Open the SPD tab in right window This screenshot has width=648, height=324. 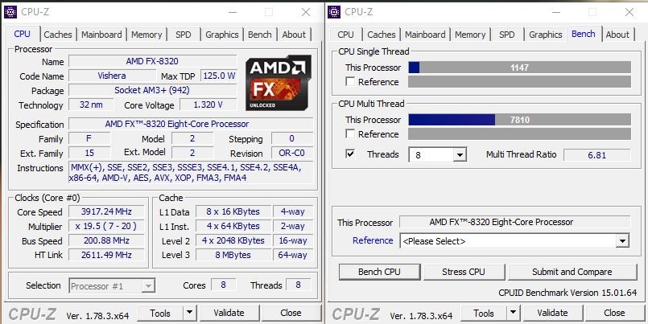tap(506, 35)
